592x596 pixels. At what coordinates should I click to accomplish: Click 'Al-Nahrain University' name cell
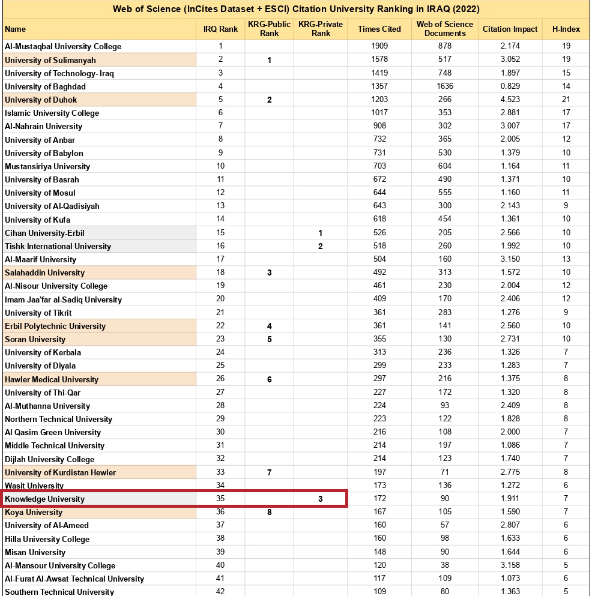point(100,127)
